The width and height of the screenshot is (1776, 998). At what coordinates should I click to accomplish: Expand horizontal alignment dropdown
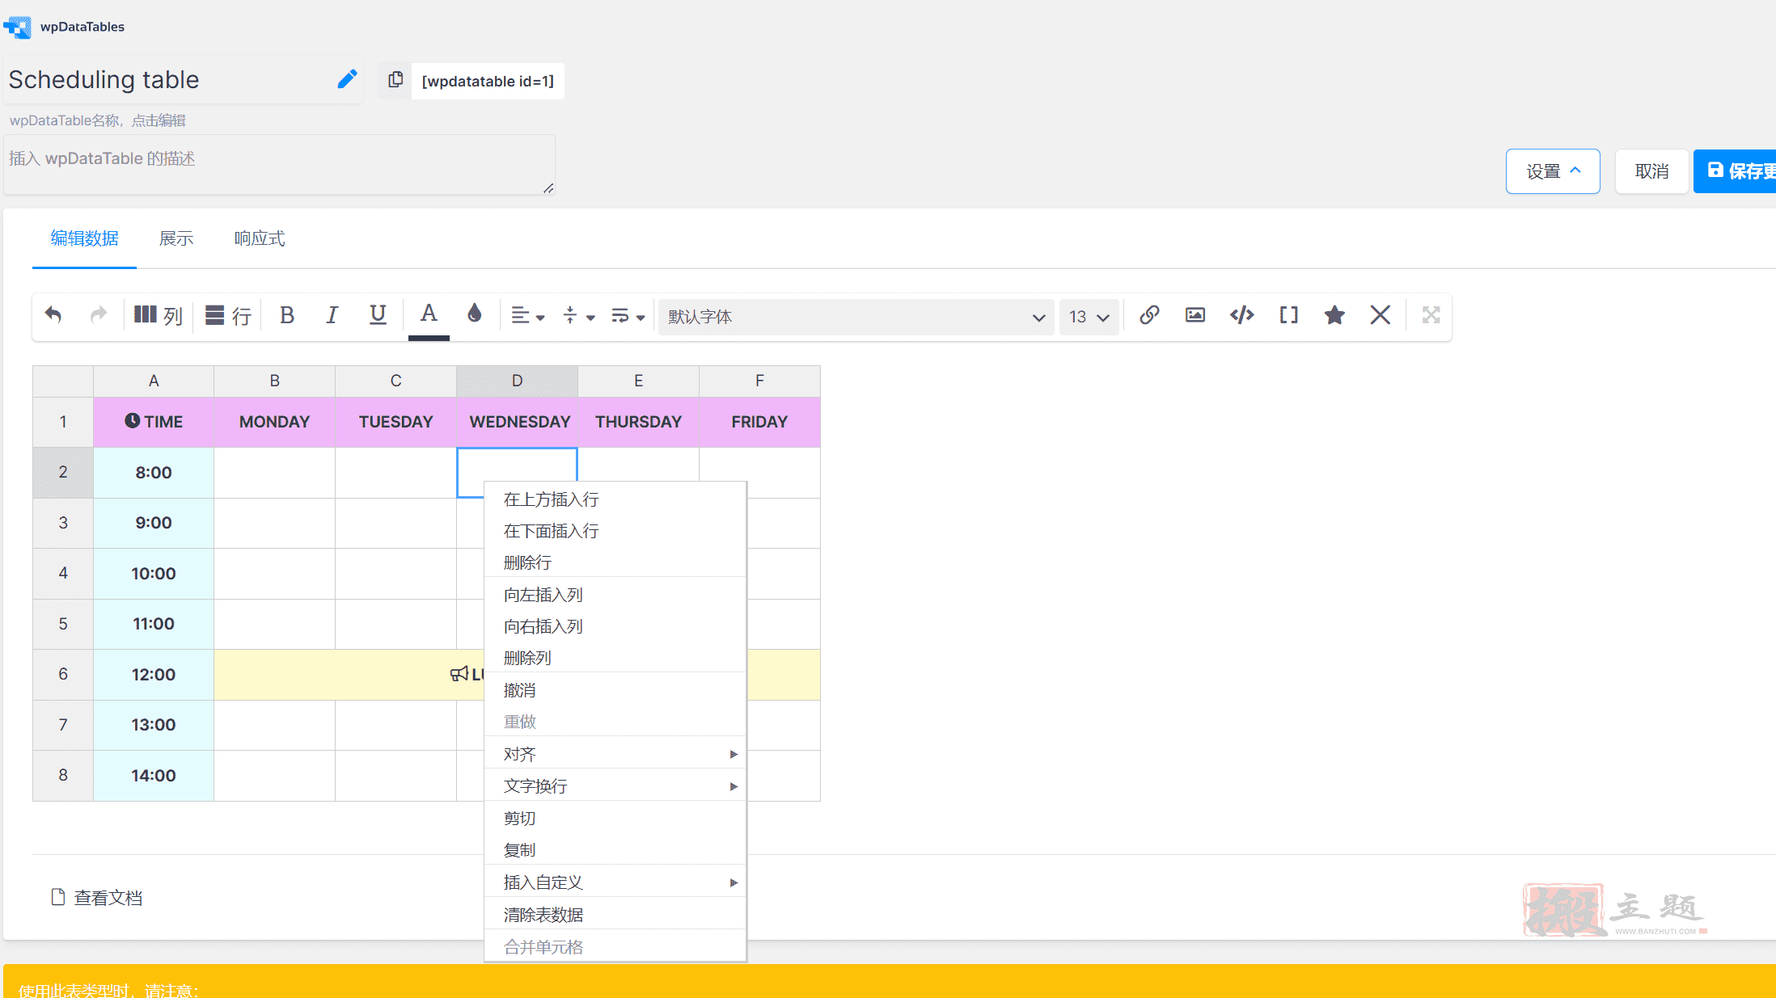[528, 316]
